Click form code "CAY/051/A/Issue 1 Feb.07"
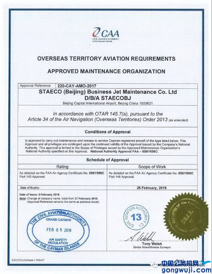This screenshot has width=212, height=274. tap(28, 260)
